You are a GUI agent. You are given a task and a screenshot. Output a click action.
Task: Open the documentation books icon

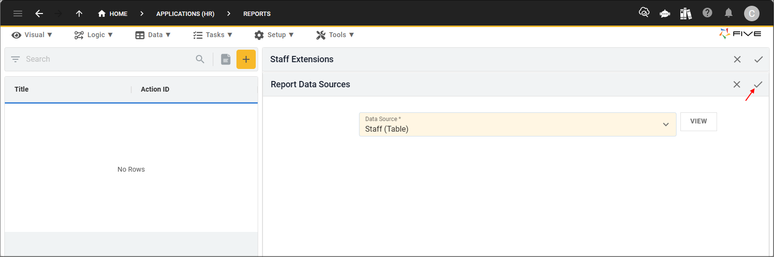point(686,14)
